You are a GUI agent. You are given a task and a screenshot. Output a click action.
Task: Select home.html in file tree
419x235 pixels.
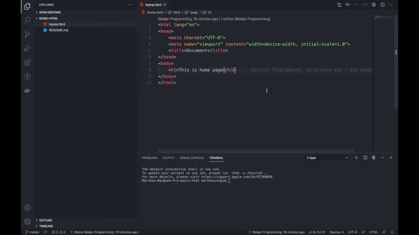57,24
